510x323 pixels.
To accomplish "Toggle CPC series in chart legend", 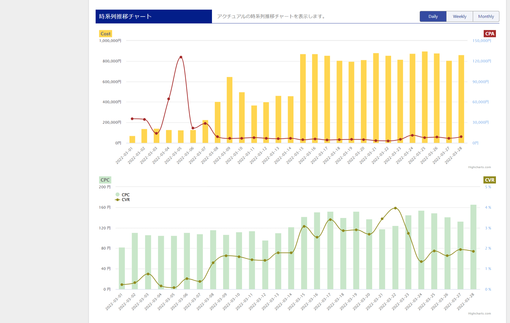I will [x=126, y=195].
